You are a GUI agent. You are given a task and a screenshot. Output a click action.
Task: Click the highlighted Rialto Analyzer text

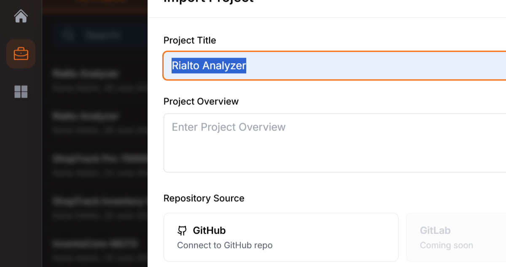[x=209, y=66]
